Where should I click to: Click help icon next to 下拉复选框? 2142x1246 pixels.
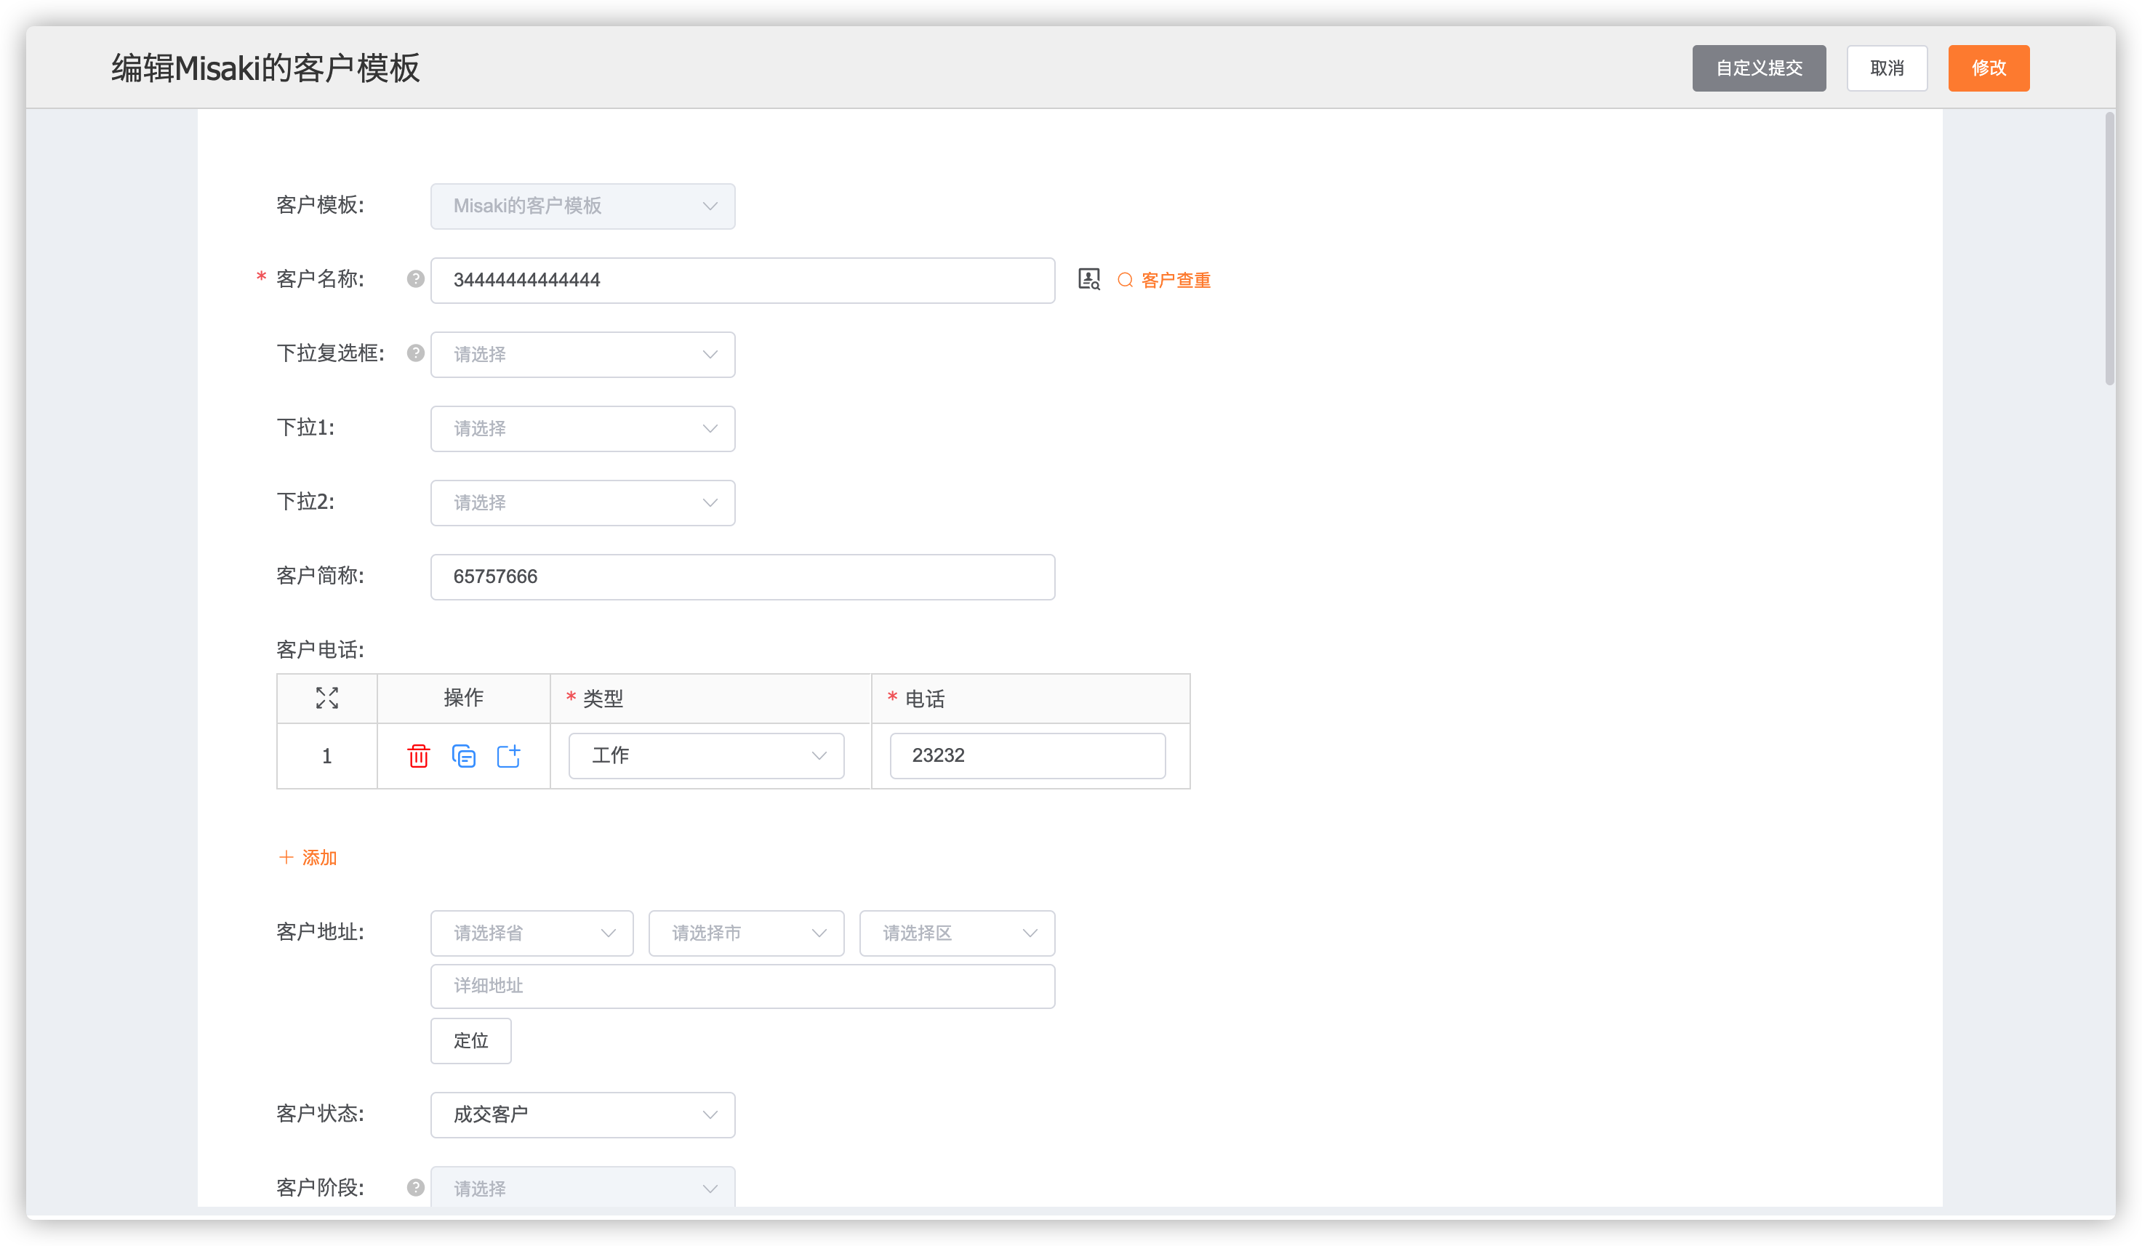coord(416,353)
